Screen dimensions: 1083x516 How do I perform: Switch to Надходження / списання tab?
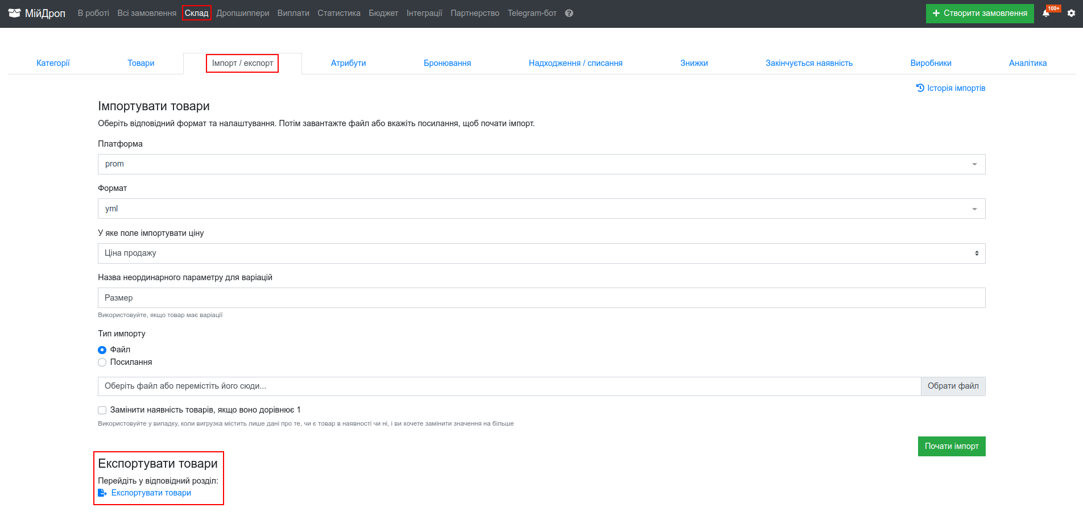coord(576,63)
